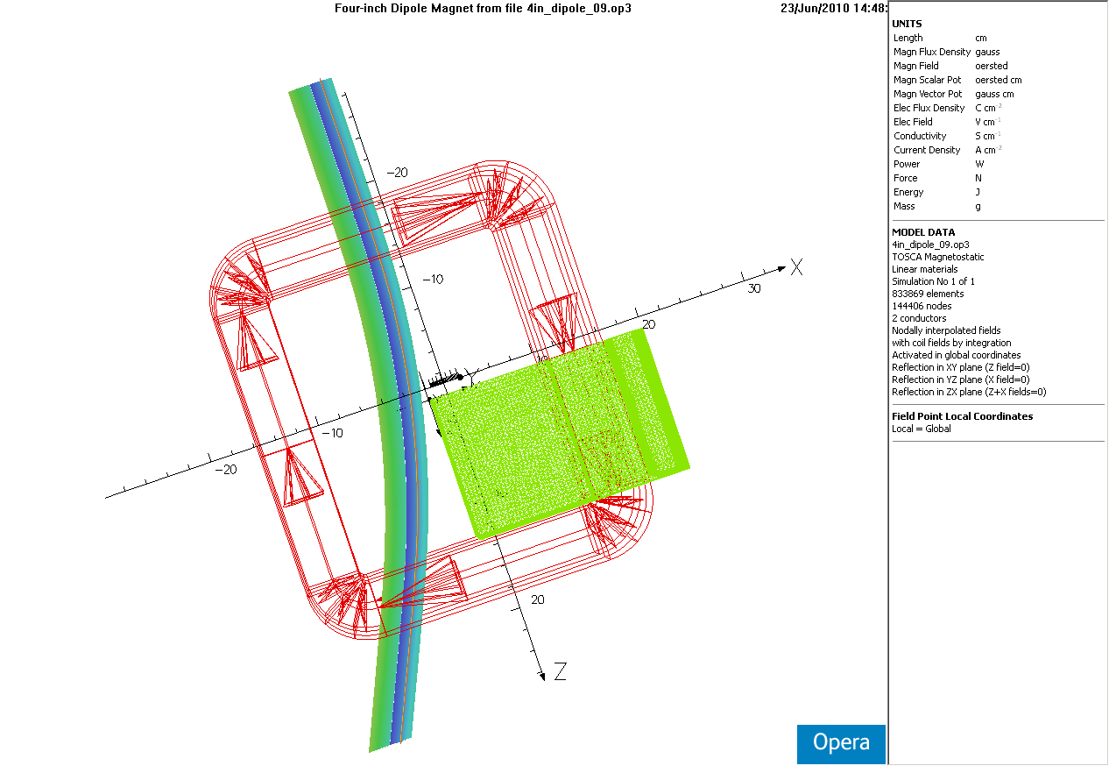Click the Z axis label
This screenshot has height=766, width=1109.
[x=560, y=672]
